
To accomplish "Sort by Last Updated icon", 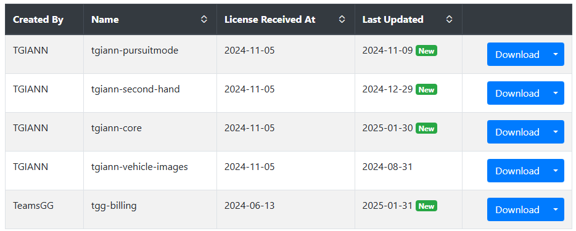I will tap(449, 20).
